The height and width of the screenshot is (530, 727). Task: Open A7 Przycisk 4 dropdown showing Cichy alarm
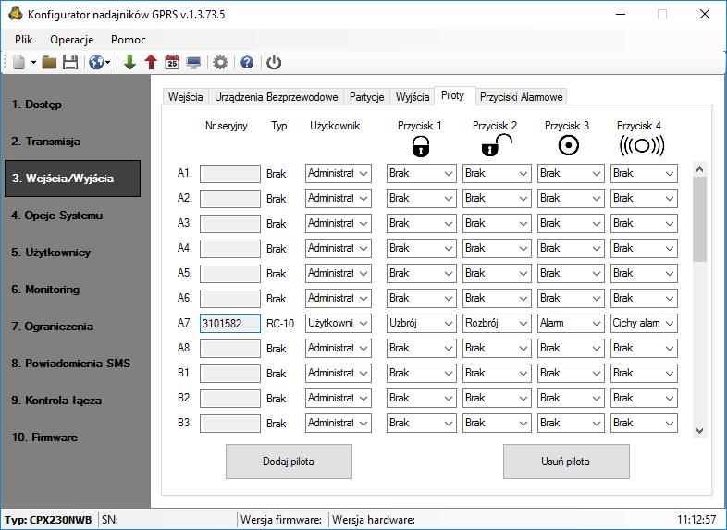644,323
